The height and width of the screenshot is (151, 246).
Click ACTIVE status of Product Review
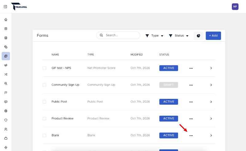[x=169, y=118]
